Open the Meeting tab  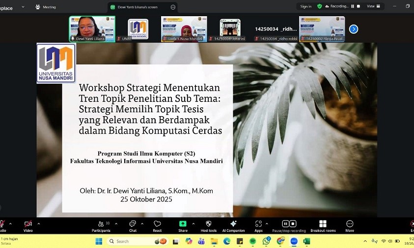pos(46,7)
